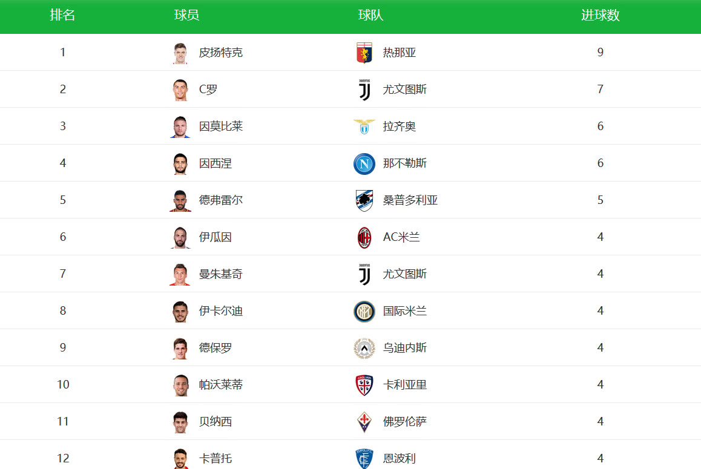The image size is (701, 469).
Task: Select the player name 伊卡尔迪
Action: [221, 311]
